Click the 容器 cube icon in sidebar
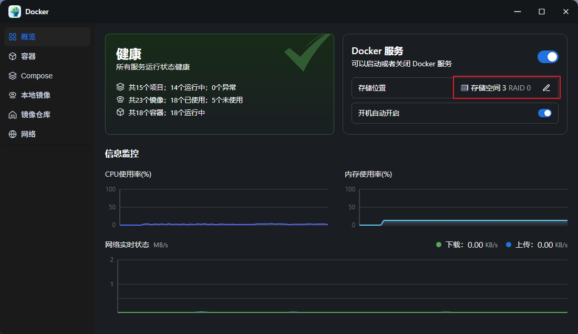This screenshot has height=334, width=578. click(x=13, y=56)
